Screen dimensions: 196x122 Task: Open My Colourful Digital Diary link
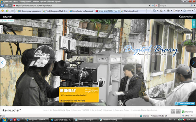click(60, 110)
